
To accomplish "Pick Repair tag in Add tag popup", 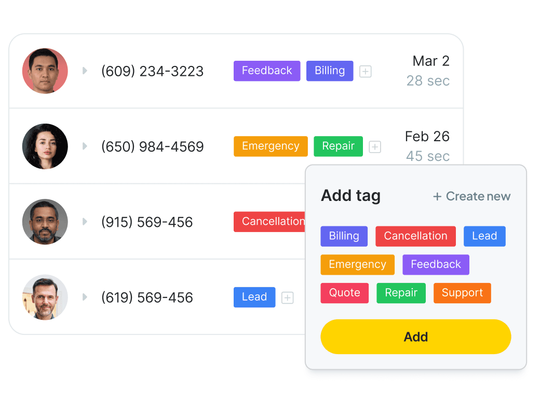I will click(x=401, y=293).
